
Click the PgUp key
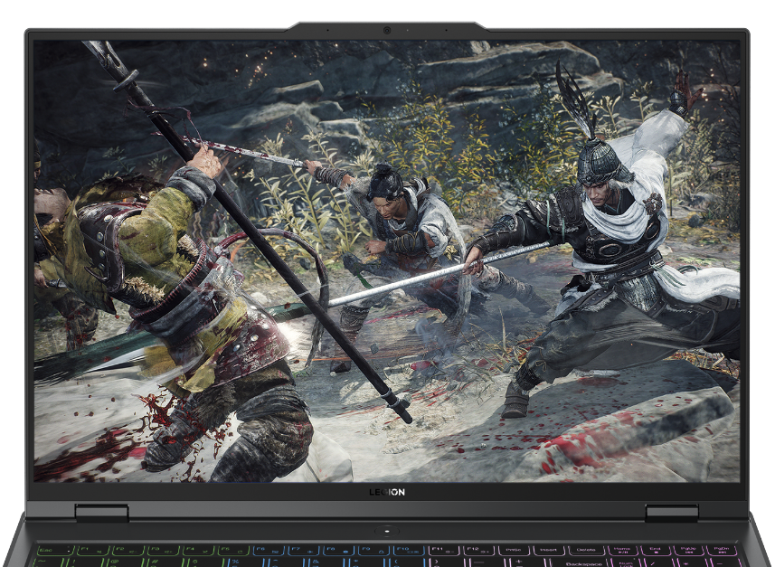(x=688, y=550)
